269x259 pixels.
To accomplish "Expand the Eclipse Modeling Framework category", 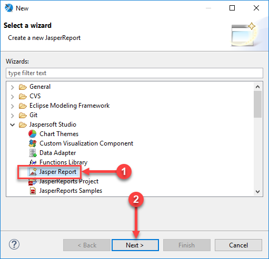I will point(12,106).
